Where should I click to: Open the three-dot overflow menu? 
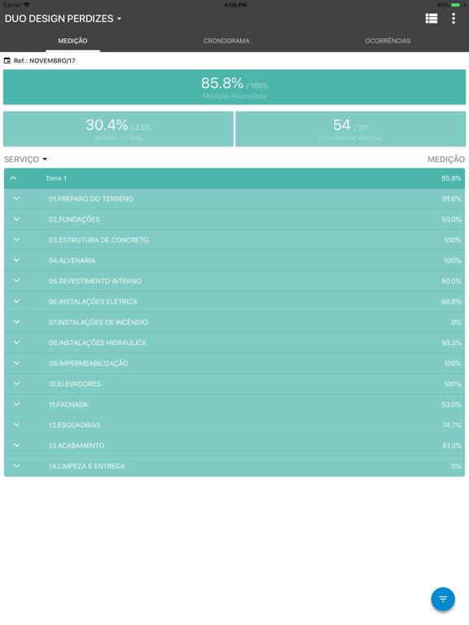454,19
